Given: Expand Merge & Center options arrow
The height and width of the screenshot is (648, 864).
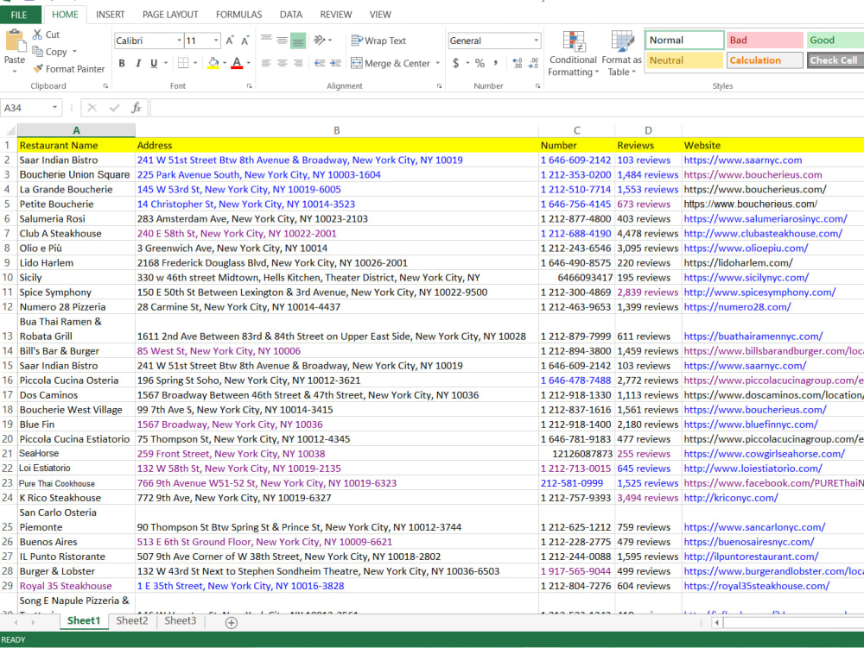Looking at the screenshot, I should tap(437, 63).
